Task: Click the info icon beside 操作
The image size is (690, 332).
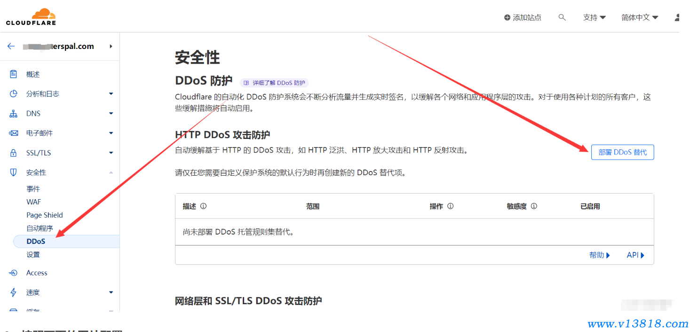Action: click(450, 206)
